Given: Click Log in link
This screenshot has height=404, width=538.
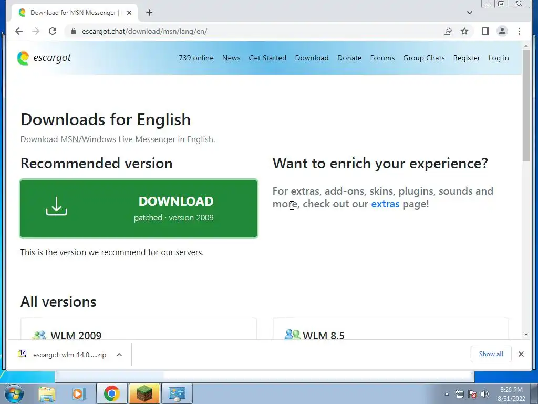Looking at the screenshot, I should (499, 58).
